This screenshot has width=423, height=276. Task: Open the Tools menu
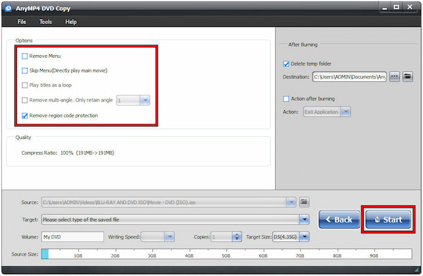click(x=46, y=22)
